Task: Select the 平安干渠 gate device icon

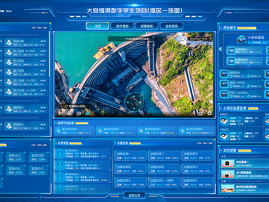Action: coord(9,42)
